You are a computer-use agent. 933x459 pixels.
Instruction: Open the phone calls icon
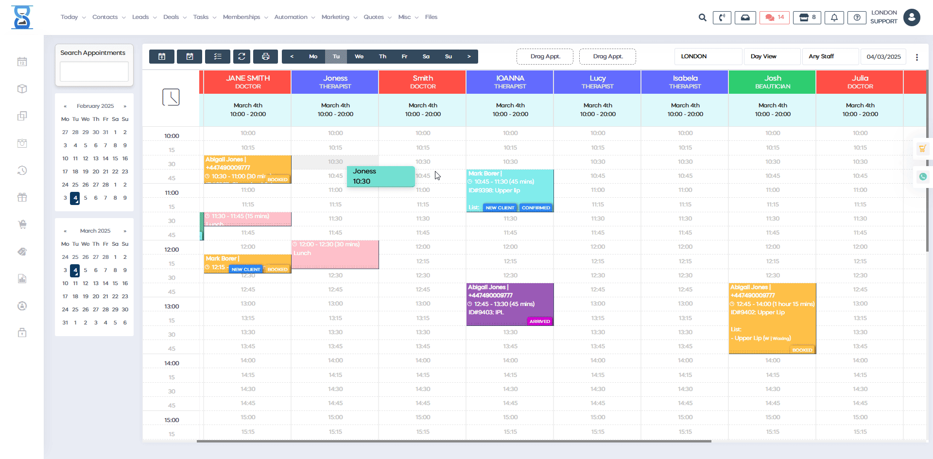(x=722, y=17)
